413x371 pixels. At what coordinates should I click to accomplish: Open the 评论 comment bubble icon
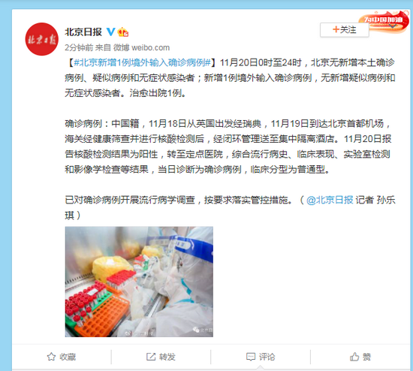251,357
